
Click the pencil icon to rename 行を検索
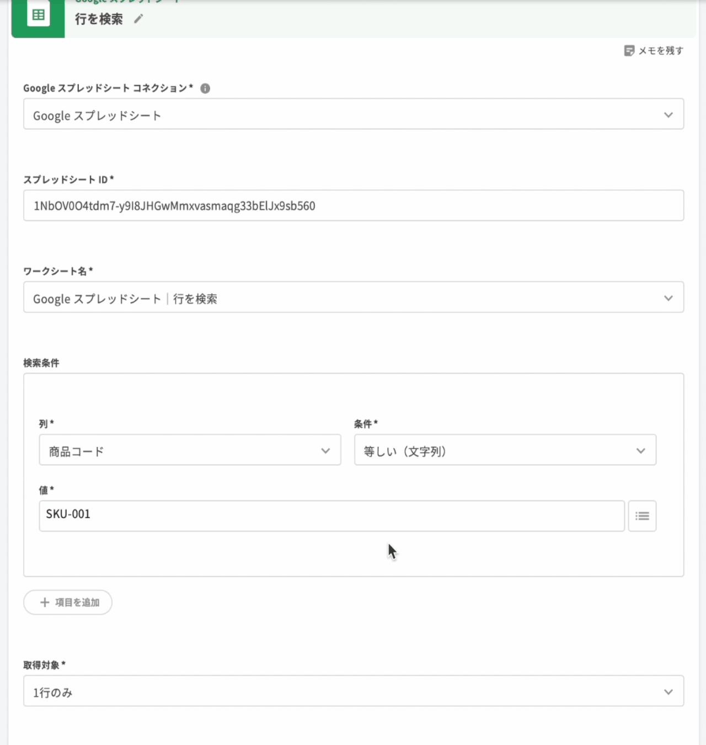click(138, 19)
